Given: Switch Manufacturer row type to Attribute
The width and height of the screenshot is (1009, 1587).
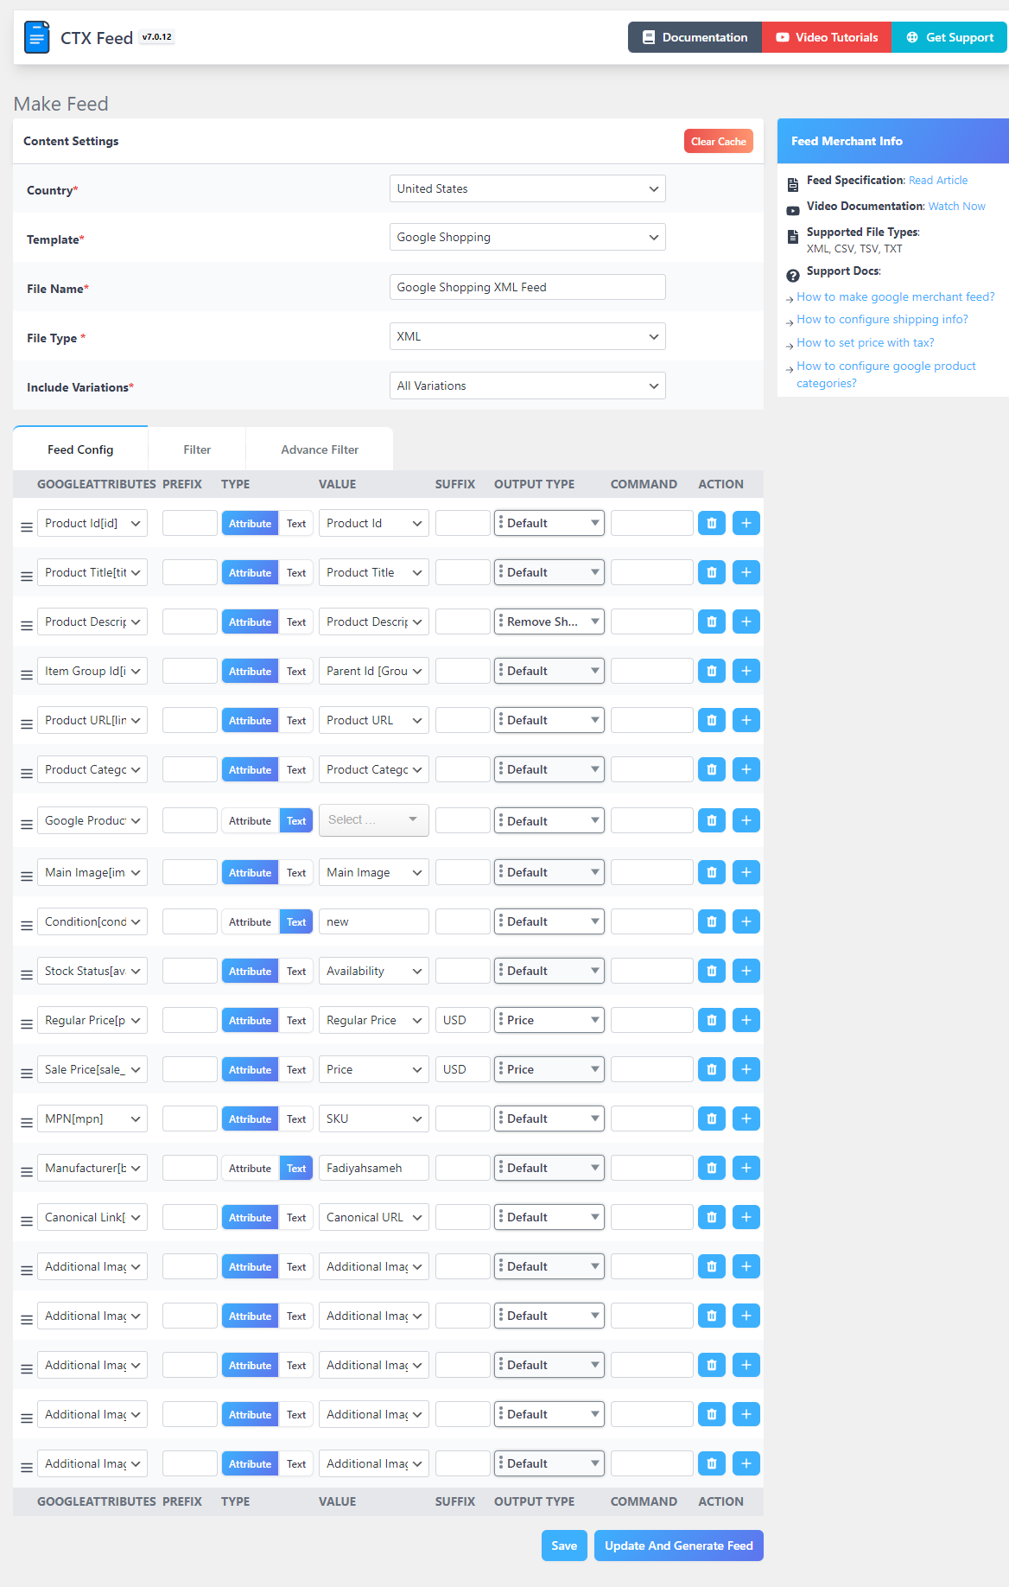Looking at the screenshot, I should 250,1169.
